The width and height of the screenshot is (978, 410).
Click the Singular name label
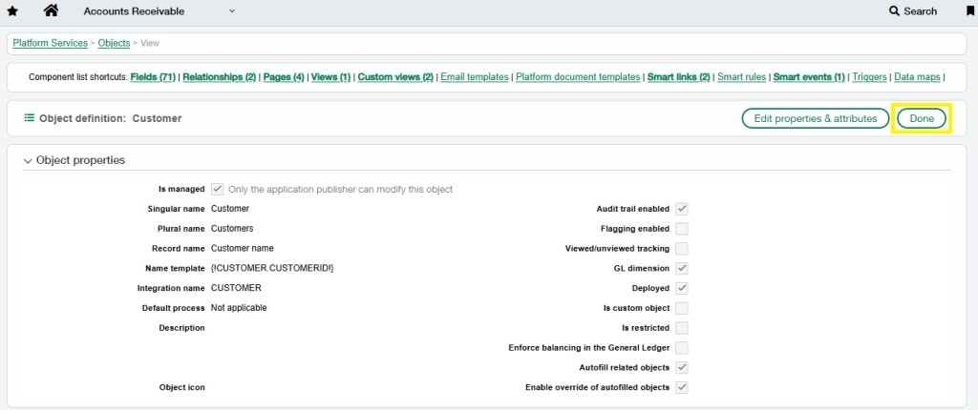click(x=176, y=209)
